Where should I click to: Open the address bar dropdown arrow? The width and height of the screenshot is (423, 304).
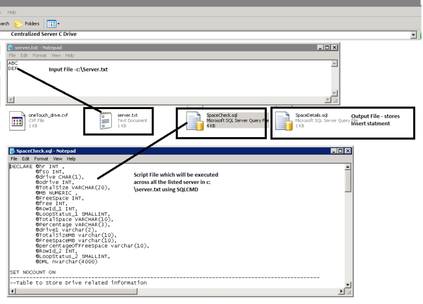point(413,34)
